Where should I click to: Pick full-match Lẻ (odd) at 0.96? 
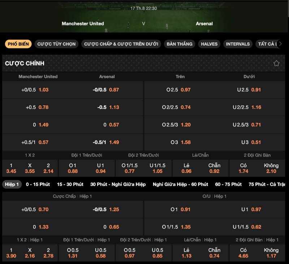(186, 168)
